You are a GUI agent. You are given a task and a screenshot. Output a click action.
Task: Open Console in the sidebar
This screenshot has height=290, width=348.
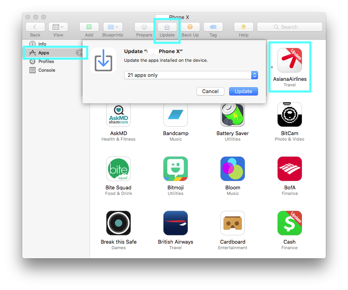tap(46, 70)
